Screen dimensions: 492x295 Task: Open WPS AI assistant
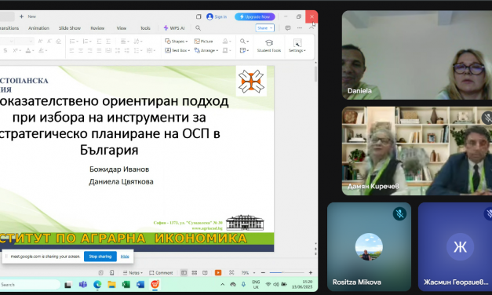pyautogui.click(x=174, y=28)
